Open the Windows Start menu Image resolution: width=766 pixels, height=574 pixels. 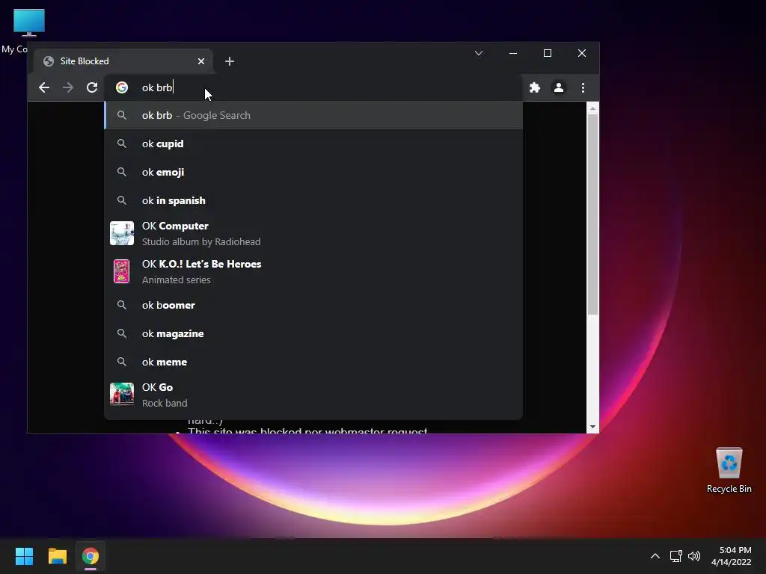pyautogui.click(x=24, y=556)
